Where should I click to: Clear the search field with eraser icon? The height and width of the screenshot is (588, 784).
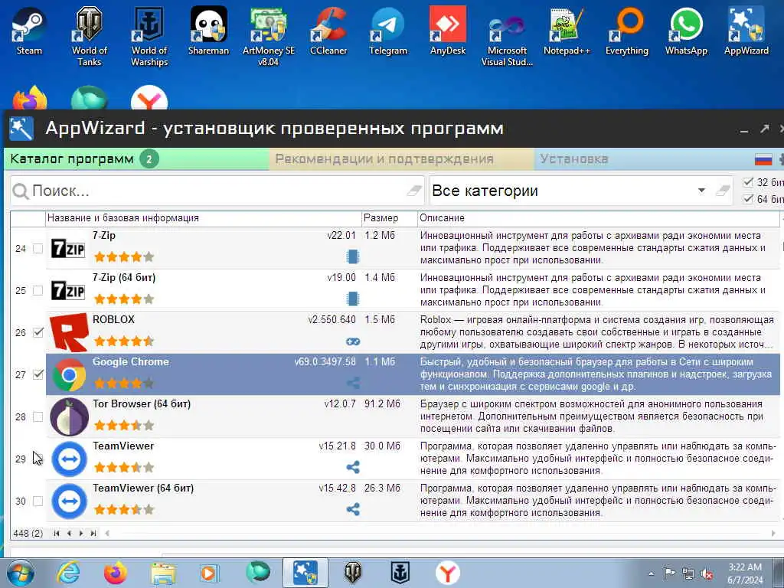pos(414,190)
